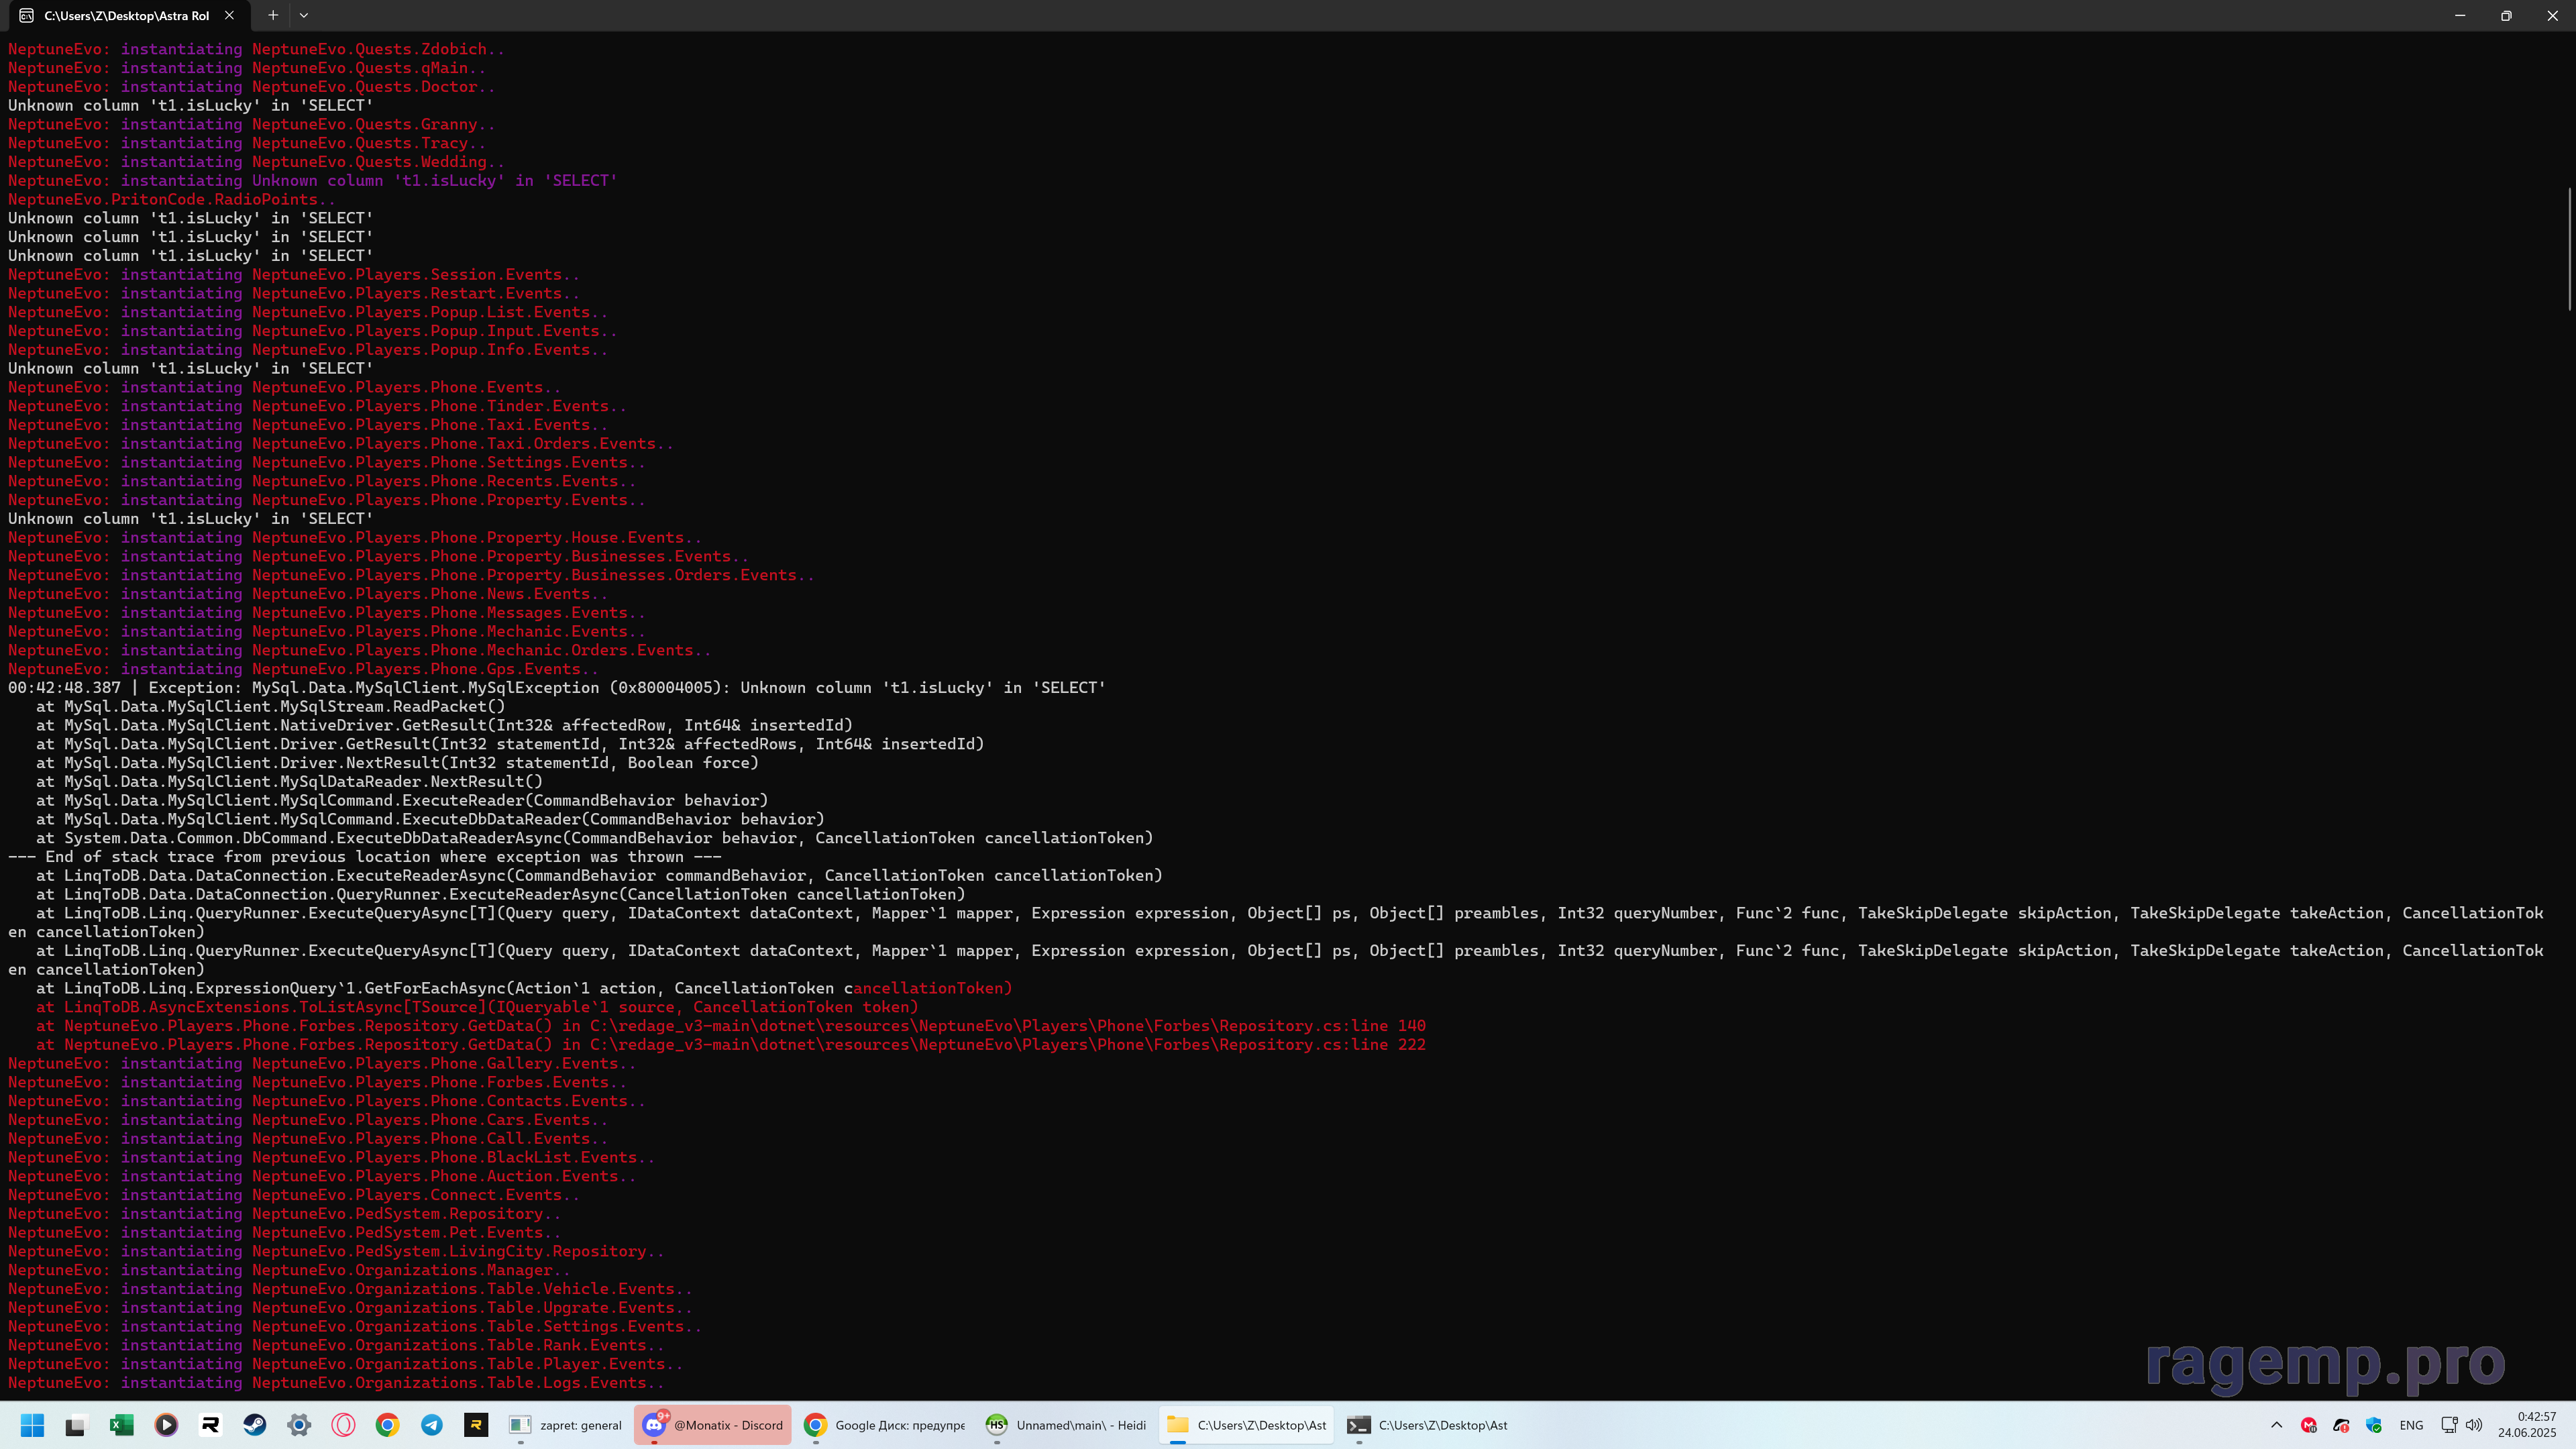2576x1449 pixels.
Task: Open the Windows Start menu
Action: coord(32,1425)
